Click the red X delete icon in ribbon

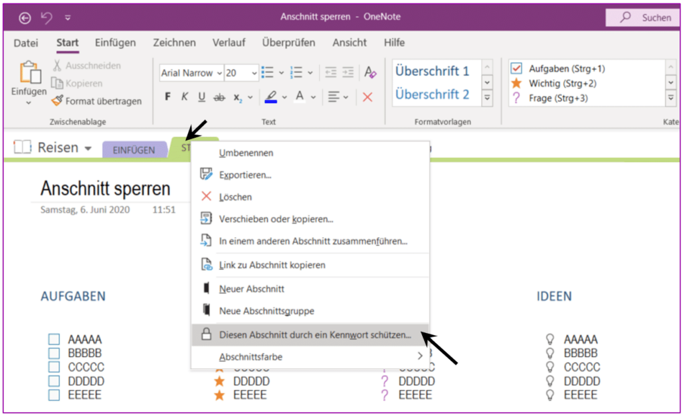coord(368,97)
